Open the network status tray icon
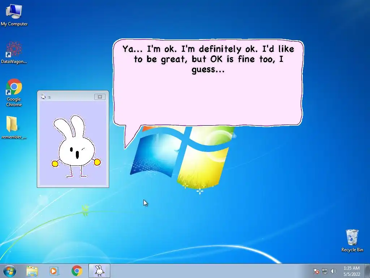 [325, 271]
